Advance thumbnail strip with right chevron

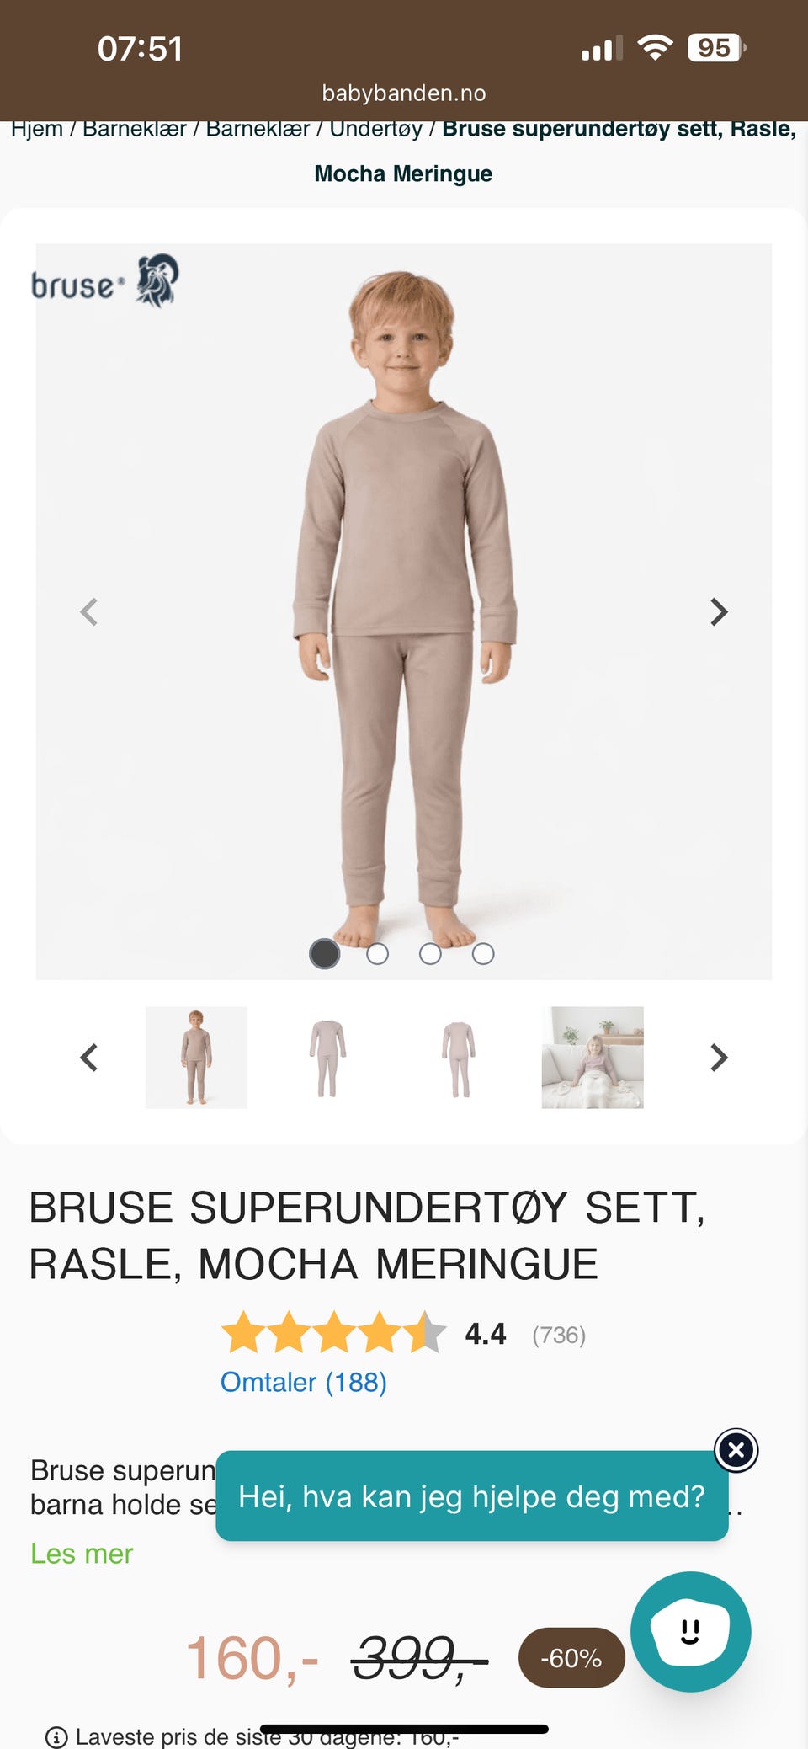(x=718, y=1058)
